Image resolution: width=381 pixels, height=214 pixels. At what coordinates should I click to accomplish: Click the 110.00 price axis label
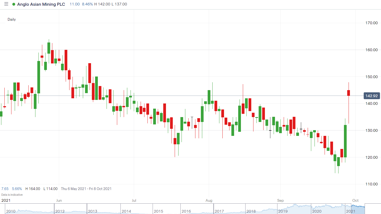pos(371,184)
